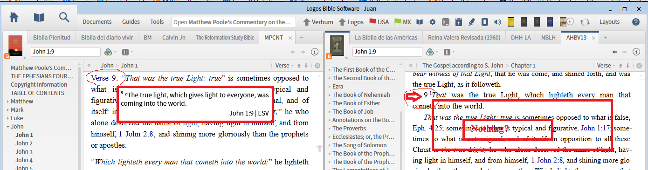Switch to Biblia del diario vivir tab
648x170 pixels.
(x=107, y=37)
